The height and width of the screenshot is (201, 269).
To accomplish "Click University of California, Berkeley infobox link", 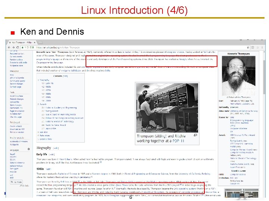I will (244, 111).
